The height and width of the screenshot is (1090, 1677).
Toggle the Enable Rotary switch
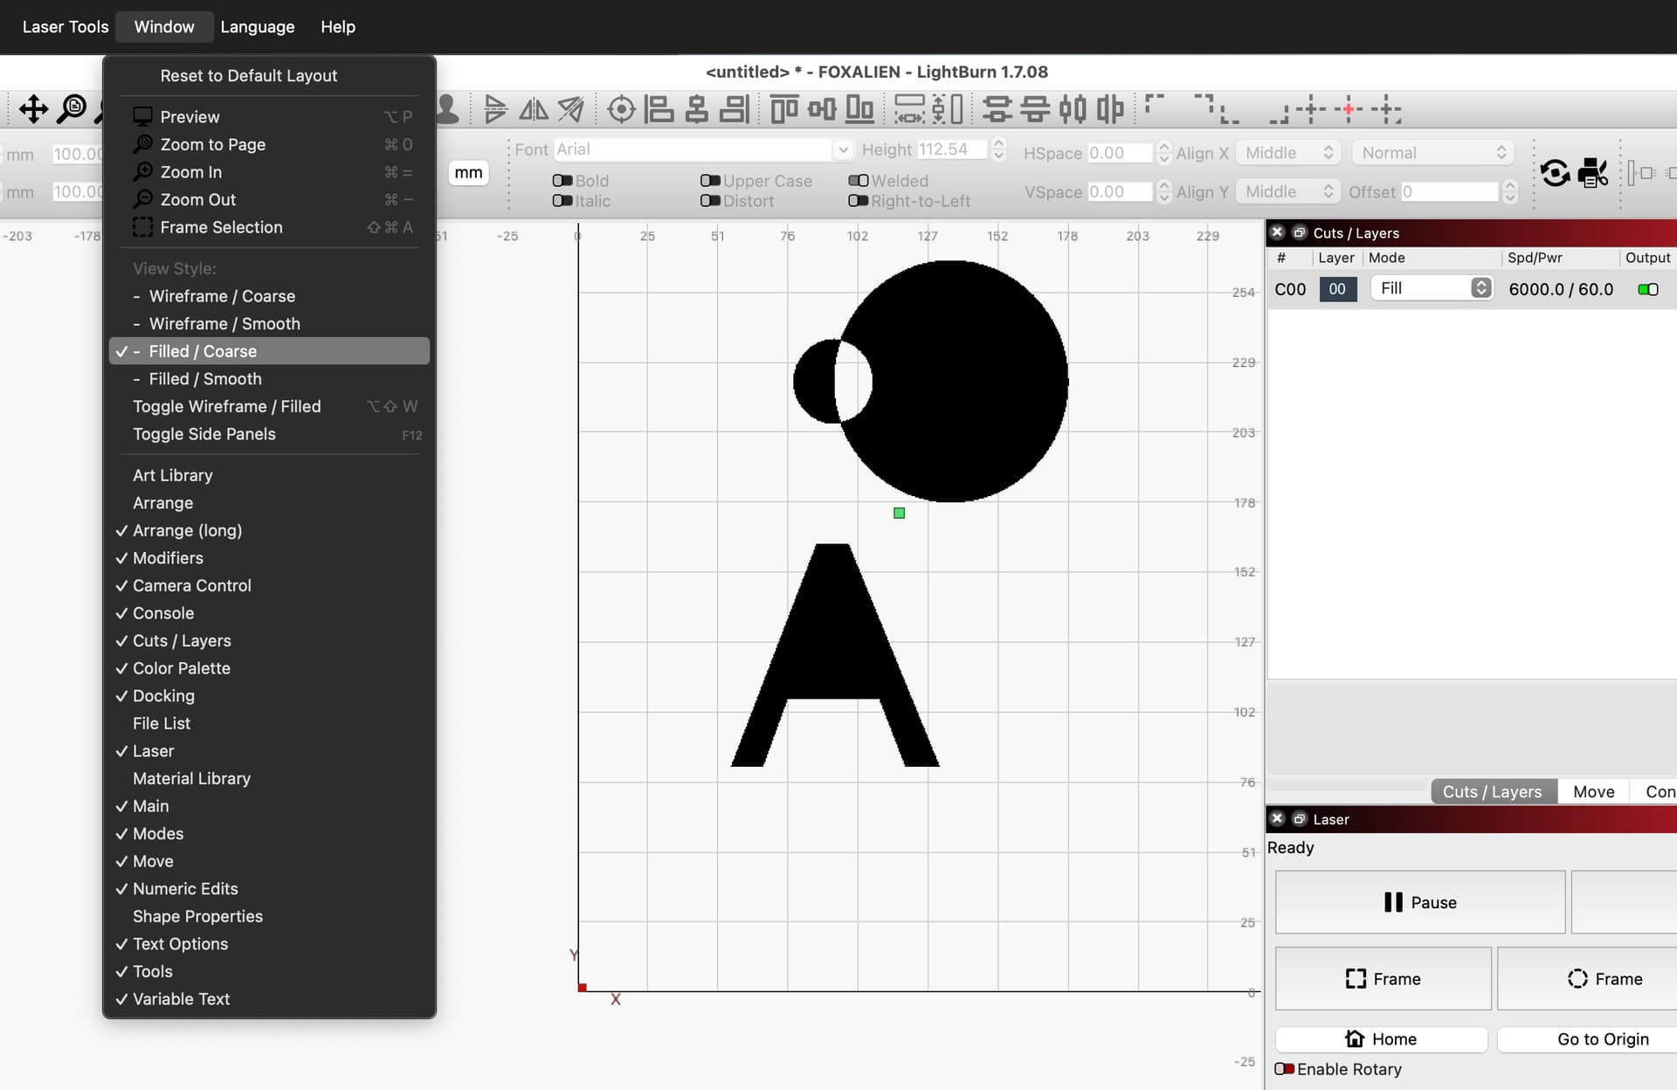(x=1284, y=1069)
